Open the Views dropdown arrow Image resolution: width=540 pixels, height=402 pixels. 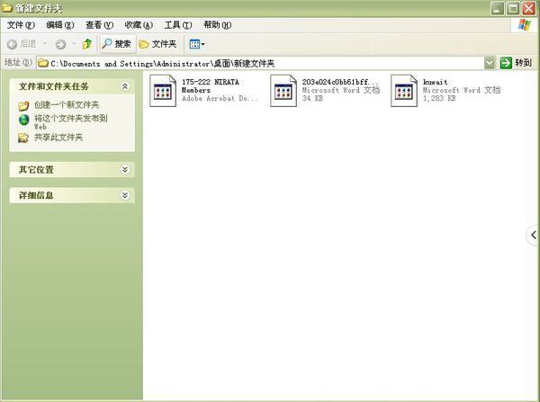pyautogui.click(x=203, y=44)
